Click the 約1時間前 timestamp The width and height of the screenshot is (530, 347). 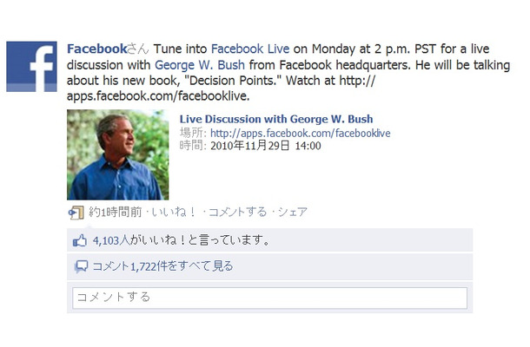point(116,212)
